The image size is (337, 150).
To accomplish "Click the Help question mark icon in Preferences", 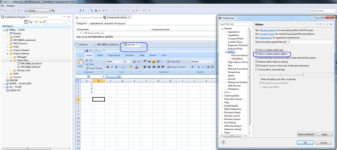I will tap(223, 143).
